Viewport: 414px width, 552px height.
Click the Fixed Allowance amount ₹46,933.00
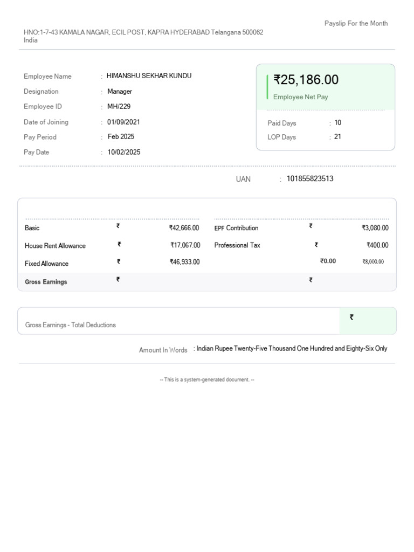click(x=184, y=262)
